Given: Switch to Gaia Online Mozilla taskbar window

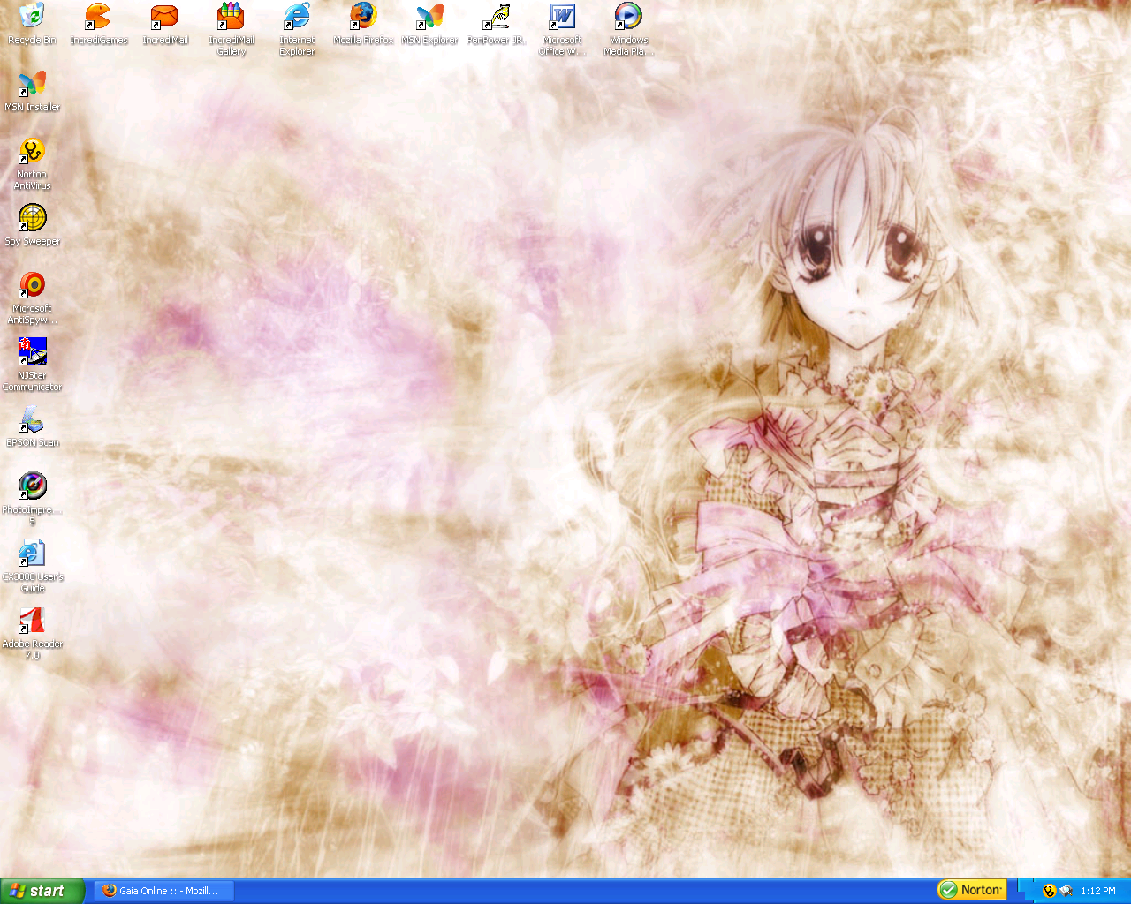Looking at the screenshot, I should click(164, 891).
